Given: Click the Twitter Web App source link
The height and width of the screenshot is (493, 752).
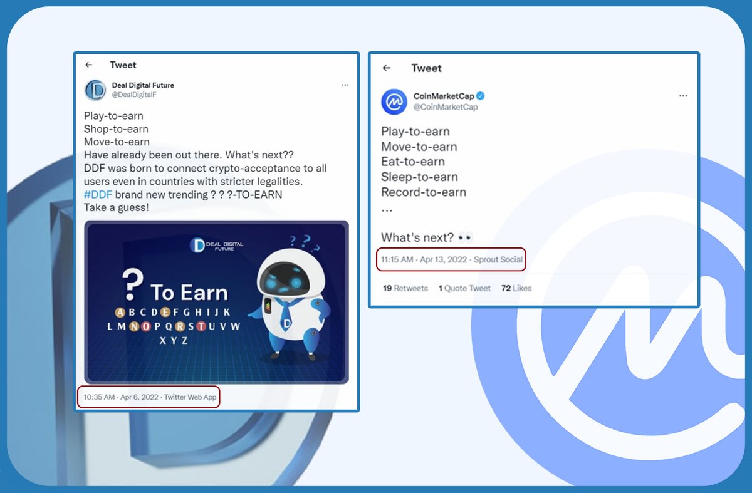Looking at the screenshot, I should [190, 397].
